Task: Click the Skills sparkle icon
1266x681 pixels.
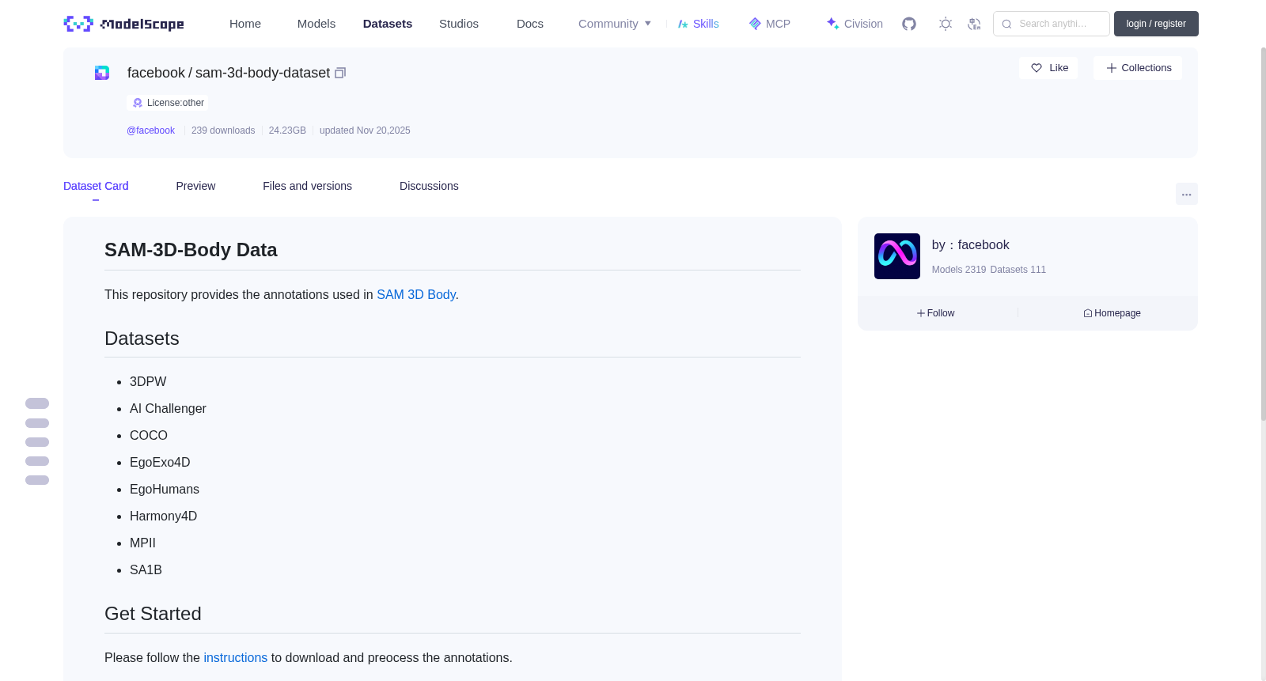Action: coord(683,24)
